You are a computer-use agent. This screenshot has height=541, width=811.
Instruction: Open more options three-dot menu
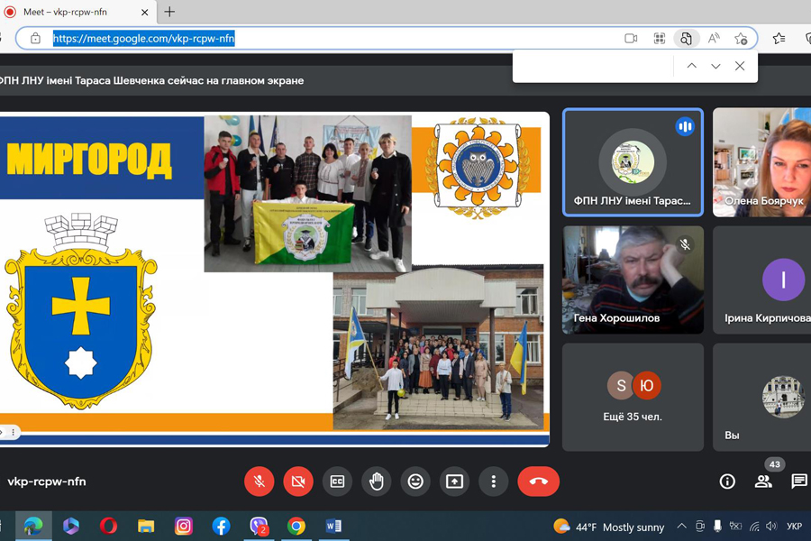493,481
